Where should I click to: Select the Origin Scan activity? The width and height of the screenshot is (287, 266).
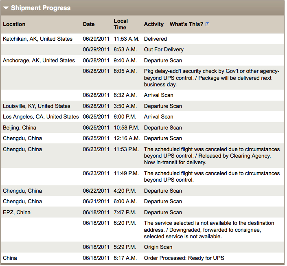[x=158, y=247]
